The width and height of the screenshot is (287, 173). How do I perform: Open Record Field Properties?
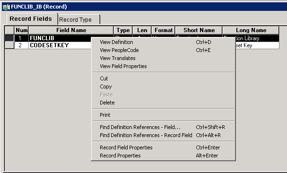pos(163,147)
